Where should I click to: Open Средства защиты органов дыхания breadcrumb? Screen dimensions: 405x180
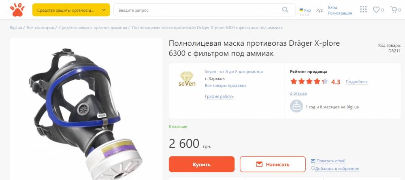[x=93, y=28]
